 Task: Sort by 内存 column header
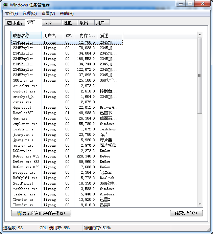(86, 36)
